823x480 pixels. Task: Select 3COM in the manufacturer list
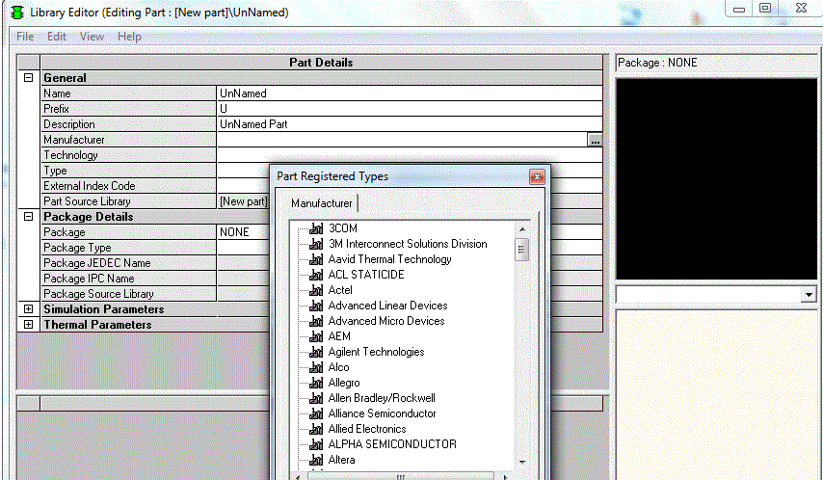click(343, 228)
